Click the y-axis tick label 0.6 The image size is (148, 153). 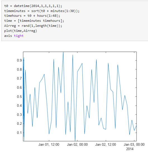tap(19, 87)
